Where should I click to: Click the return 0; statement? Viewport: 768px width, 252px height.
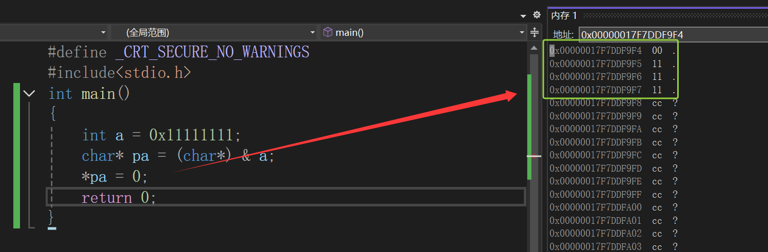pos(119,197)
